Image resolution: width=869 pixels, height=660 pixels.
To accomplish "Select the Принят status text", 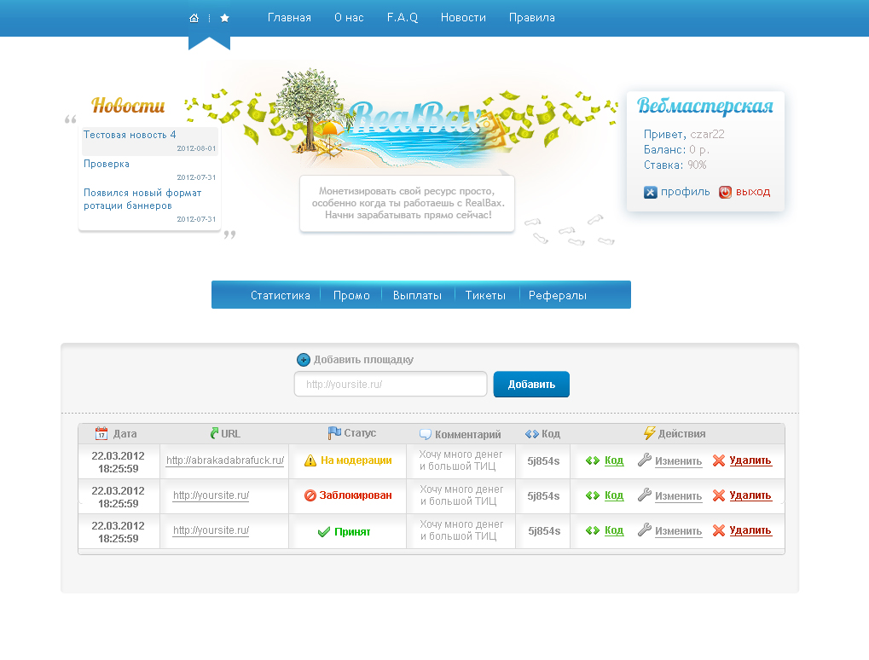I will (x=352, y=532).
